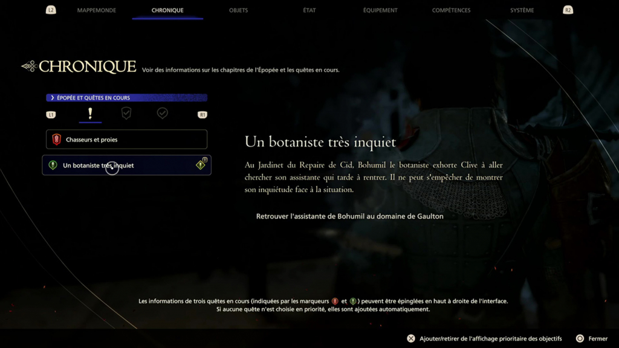Image resolution: width=619 pixels, height=348 pixels.
Task: Click the quest description paragraph about Bohumil
Action: tap(374, 177)
